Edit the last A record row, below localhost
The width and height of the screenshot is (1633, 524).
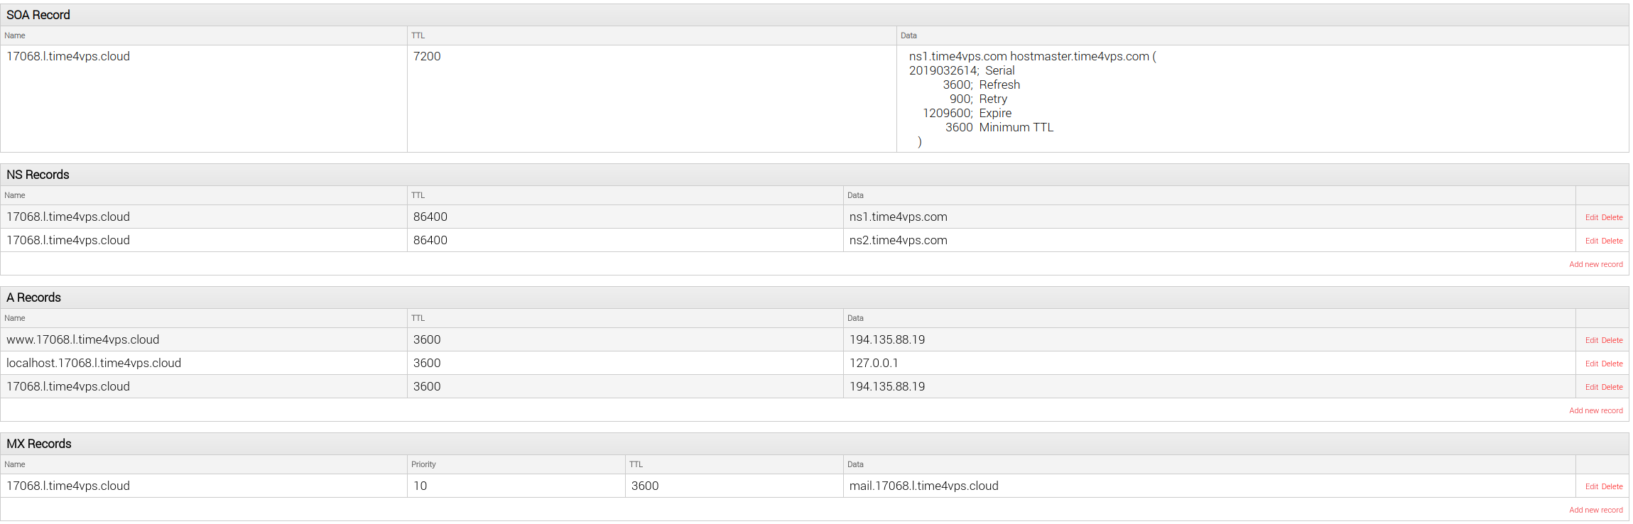point(1591,387)
